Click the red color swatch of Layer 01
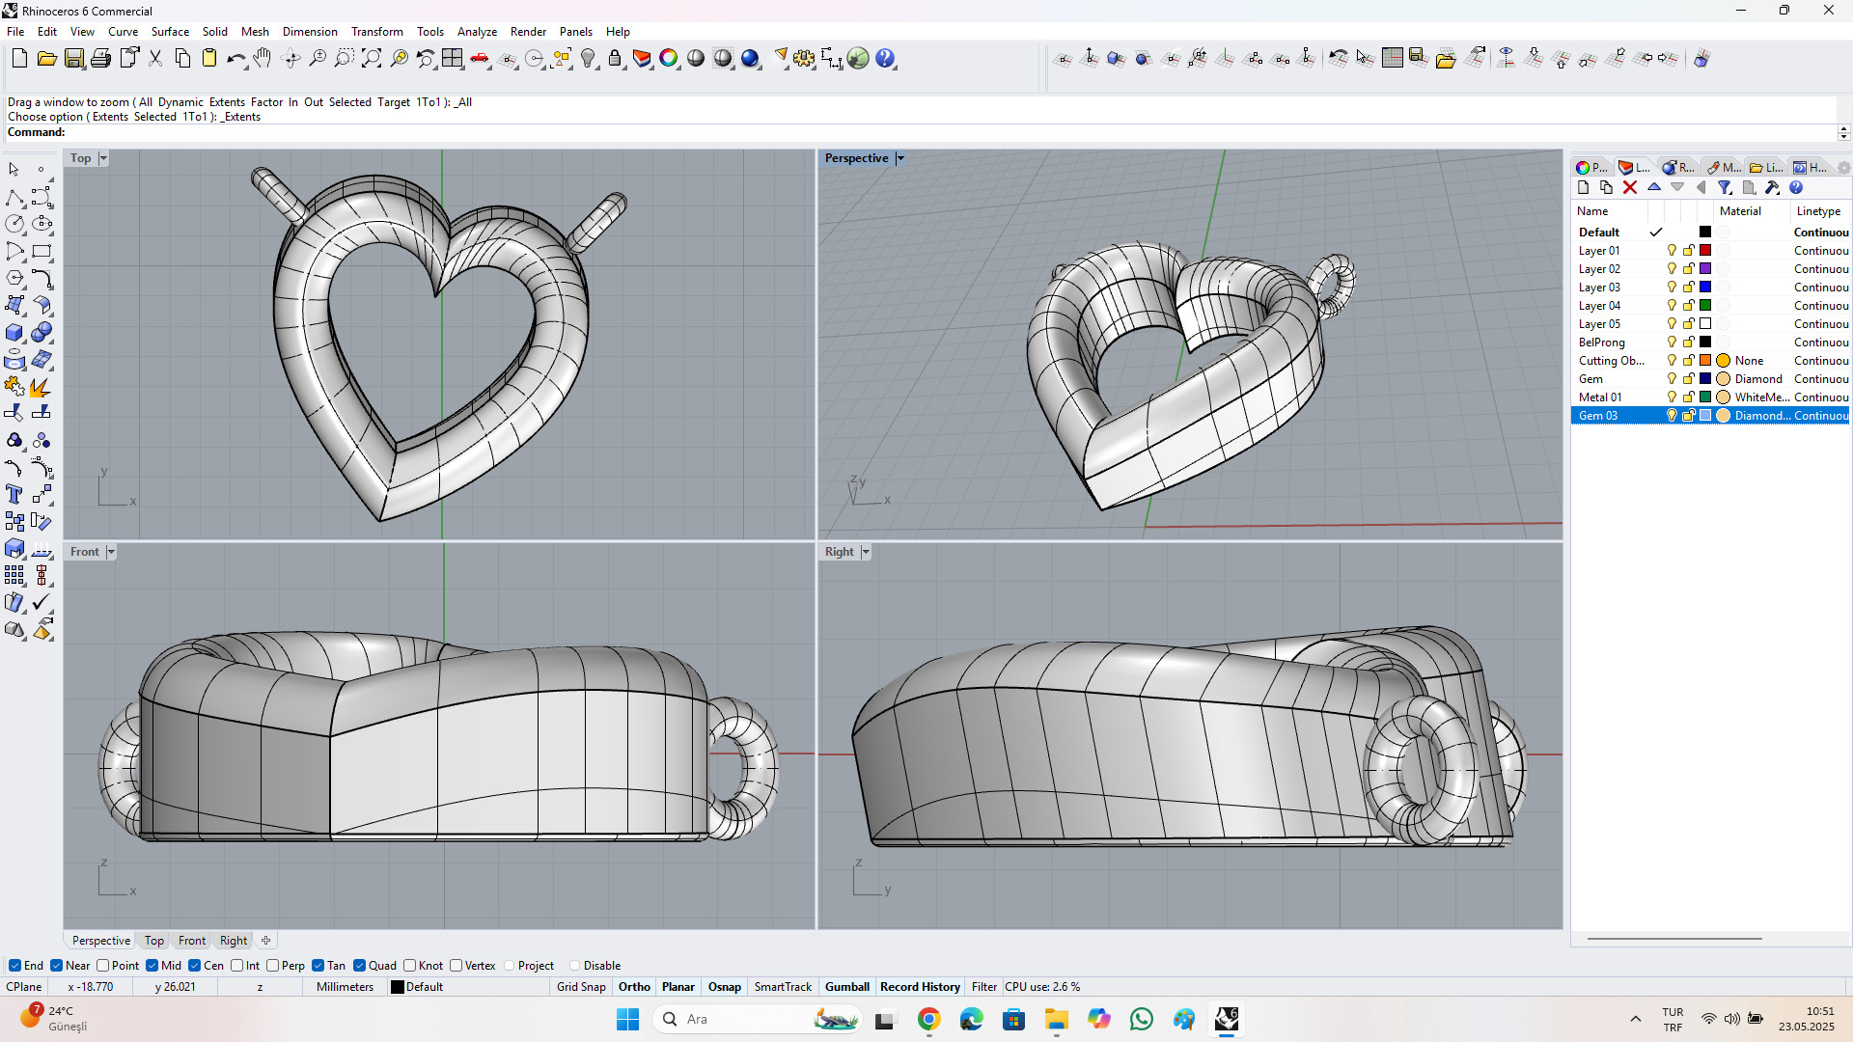The image size is (1853, 1042). [1705, 251]
